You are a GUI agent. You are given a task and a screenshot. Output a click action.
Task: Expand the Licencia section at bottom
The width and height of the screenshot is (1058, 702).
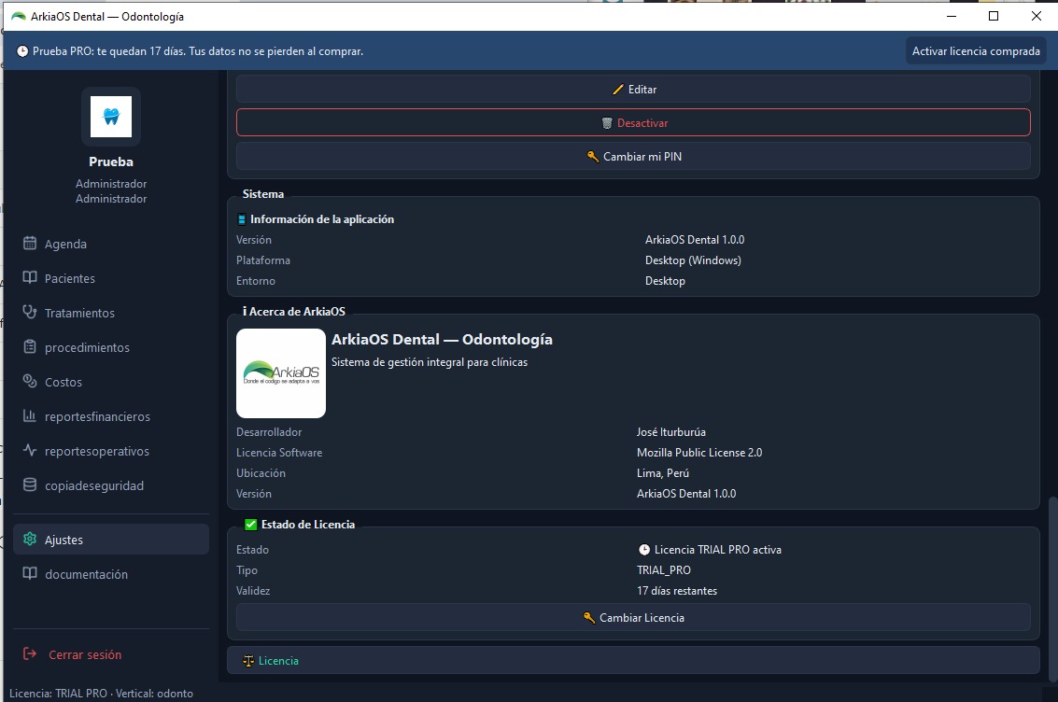coord(633,661)
